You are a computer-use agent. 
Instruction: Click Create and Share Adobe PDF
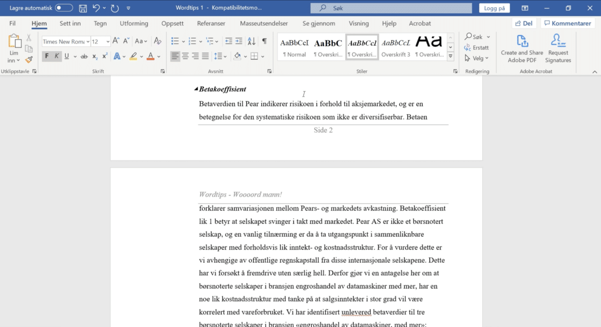pos(522,49)
